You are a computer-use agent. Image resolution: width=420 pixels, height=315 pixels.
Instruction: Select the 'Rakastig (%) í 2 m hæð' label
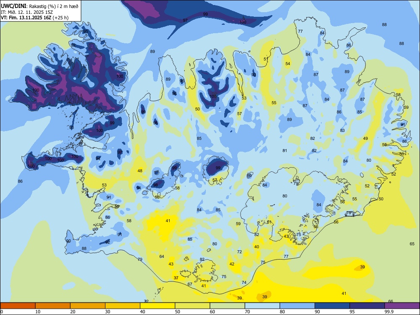click(53, 6)
